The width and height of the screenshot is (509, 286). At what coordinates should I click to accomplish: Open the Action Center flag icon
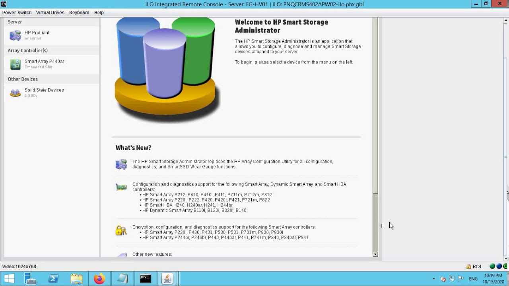[x=461, y=279]
